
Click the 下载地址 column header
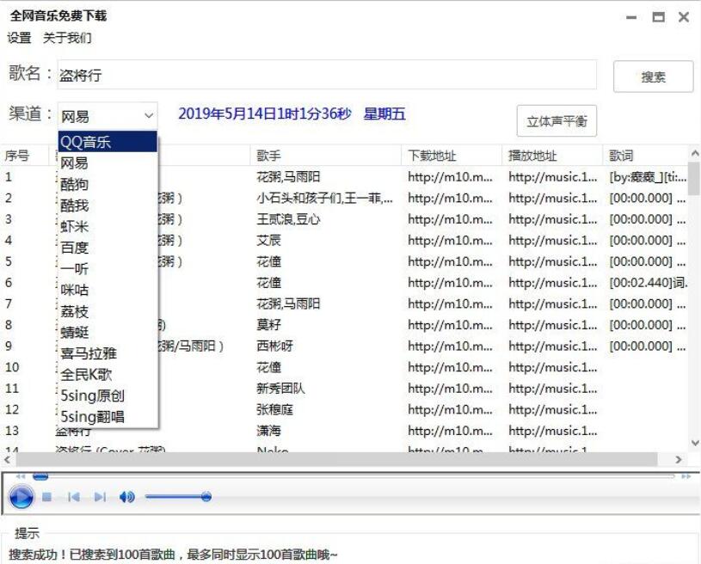[x=452, y=156]
